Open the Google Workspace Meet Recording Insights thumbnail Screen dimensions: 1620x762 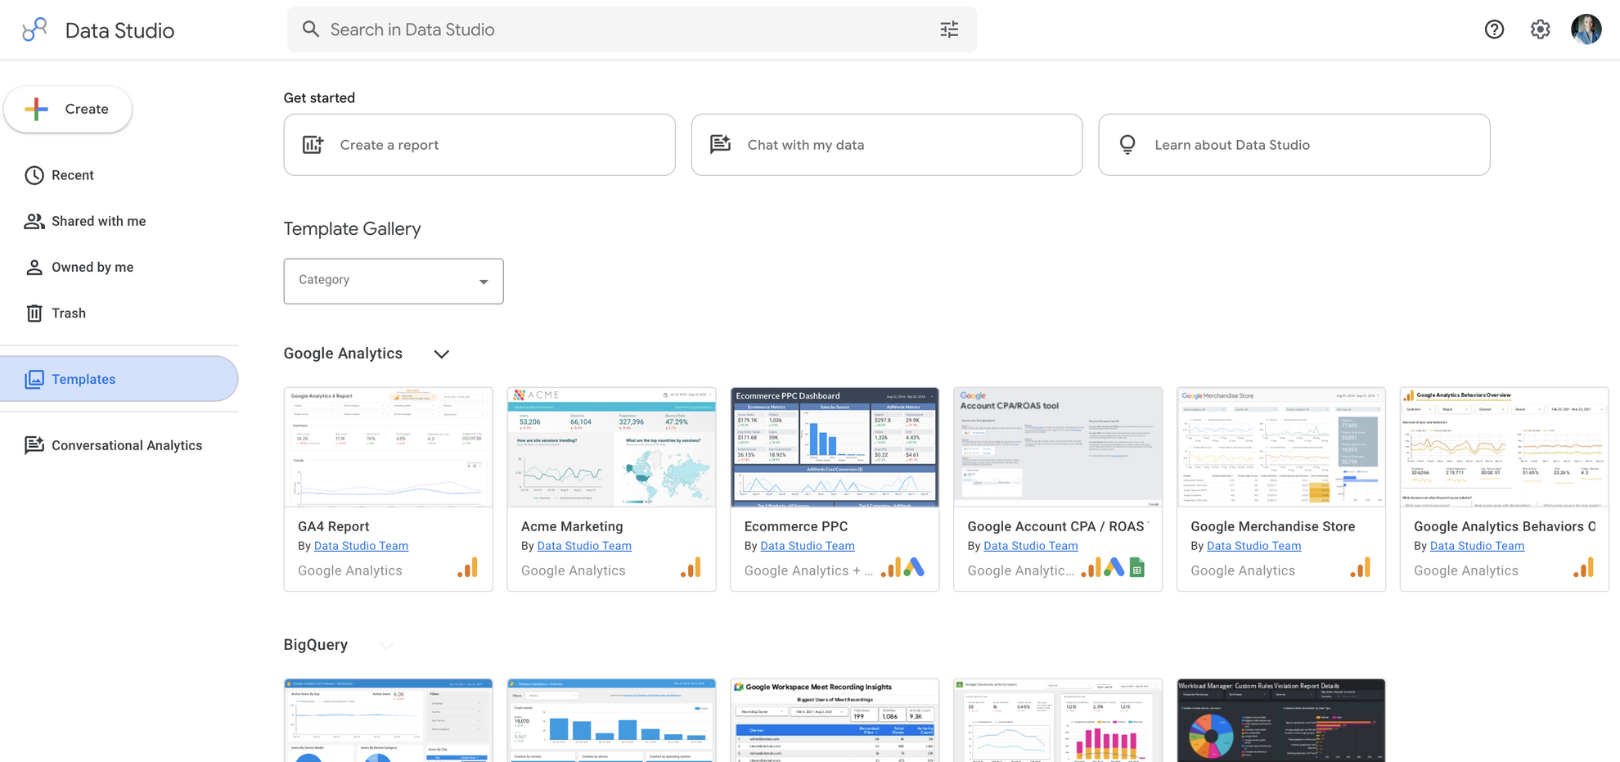pos(835,720)
